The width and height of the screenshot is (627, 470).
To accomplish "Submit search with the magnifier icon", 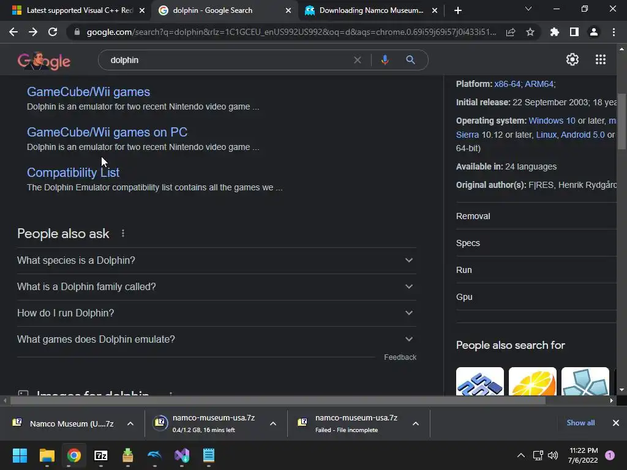I will tap(410, 60).
